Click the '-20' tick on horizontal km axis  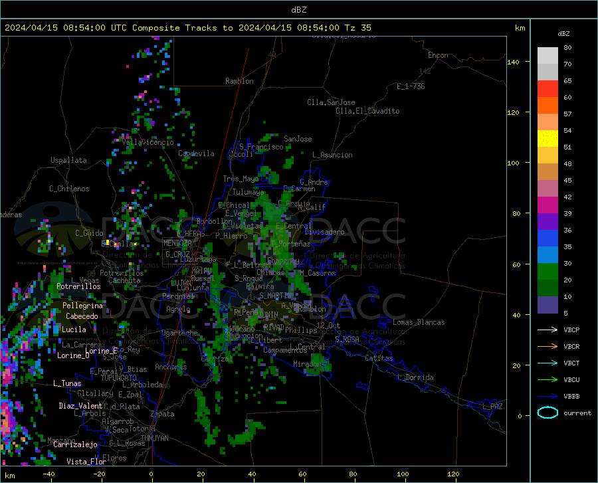(x=99, y=474)
